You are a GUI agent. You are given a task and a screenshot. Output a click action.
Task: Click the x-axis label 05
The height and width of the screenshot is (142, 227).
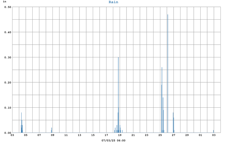coord(26,135)
